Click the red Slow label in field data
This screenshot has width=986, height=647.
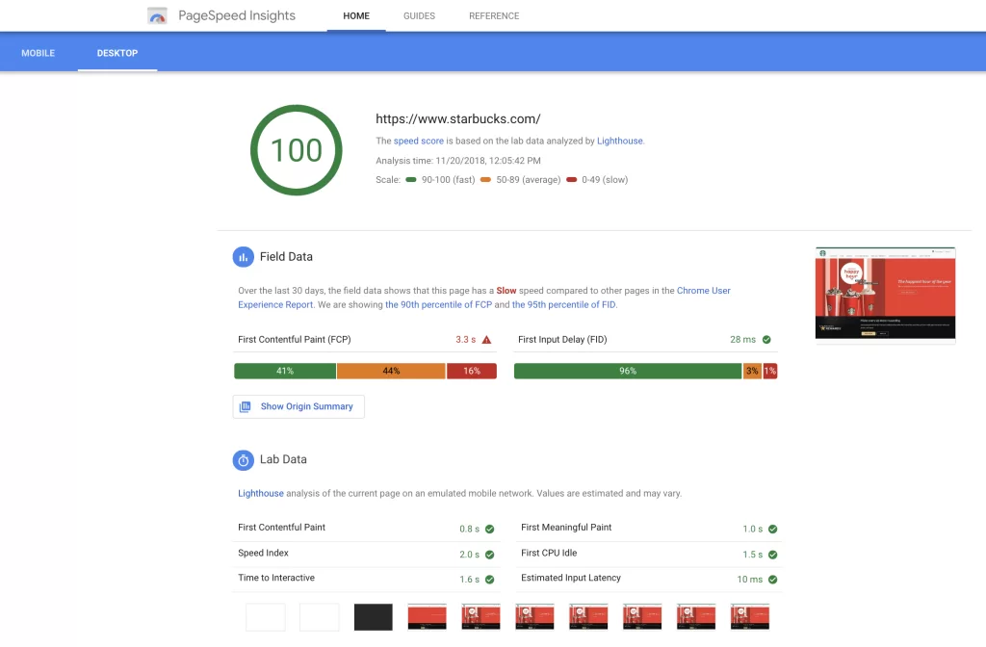(x=506, y=291)
